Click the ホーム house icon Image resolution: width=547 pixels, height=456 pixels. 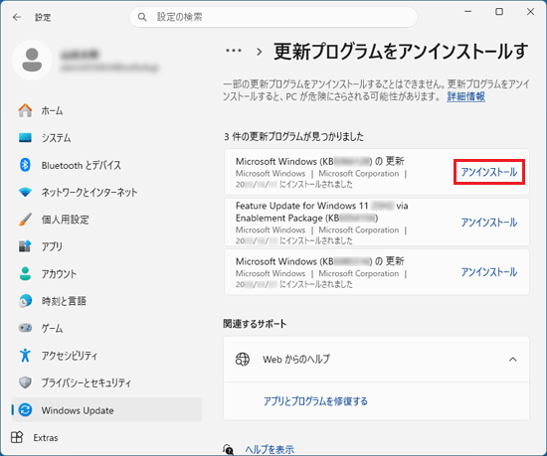tap(25, 110)
